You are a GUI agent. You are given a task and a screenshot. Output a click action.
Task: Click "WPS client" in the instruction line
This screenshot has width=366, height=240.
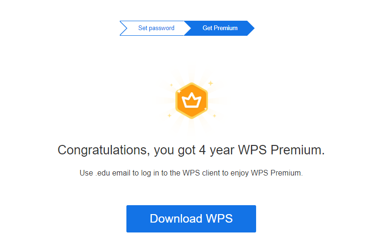tap(209, 173)
